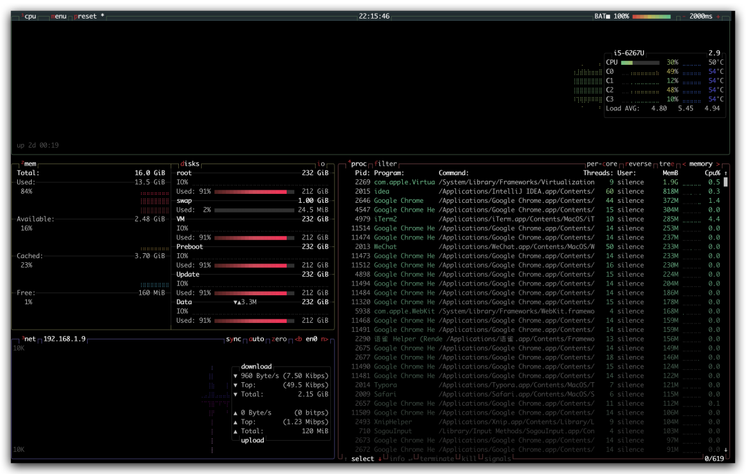Toggle reverse sorting of processes

[638, 164]
